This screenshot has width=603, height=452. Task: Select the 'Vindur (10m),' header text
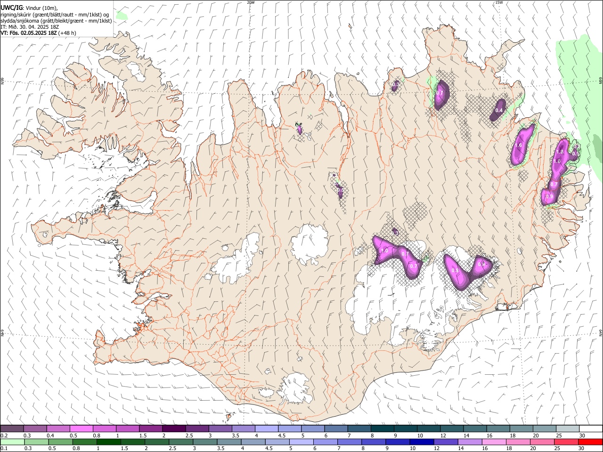point(41,8)
